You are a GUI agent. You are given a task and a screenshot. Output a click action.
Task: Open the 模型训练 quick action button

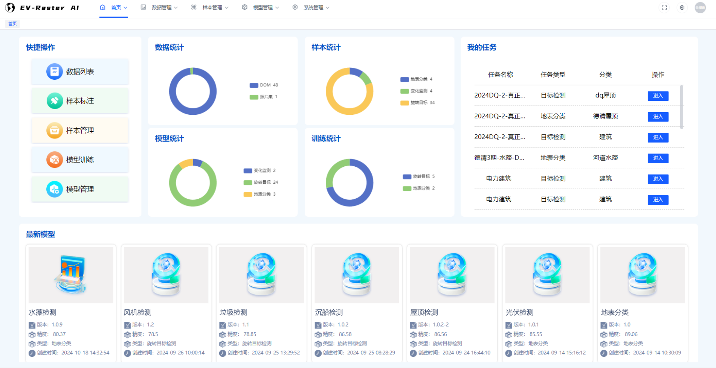click(x=80, y=160)
